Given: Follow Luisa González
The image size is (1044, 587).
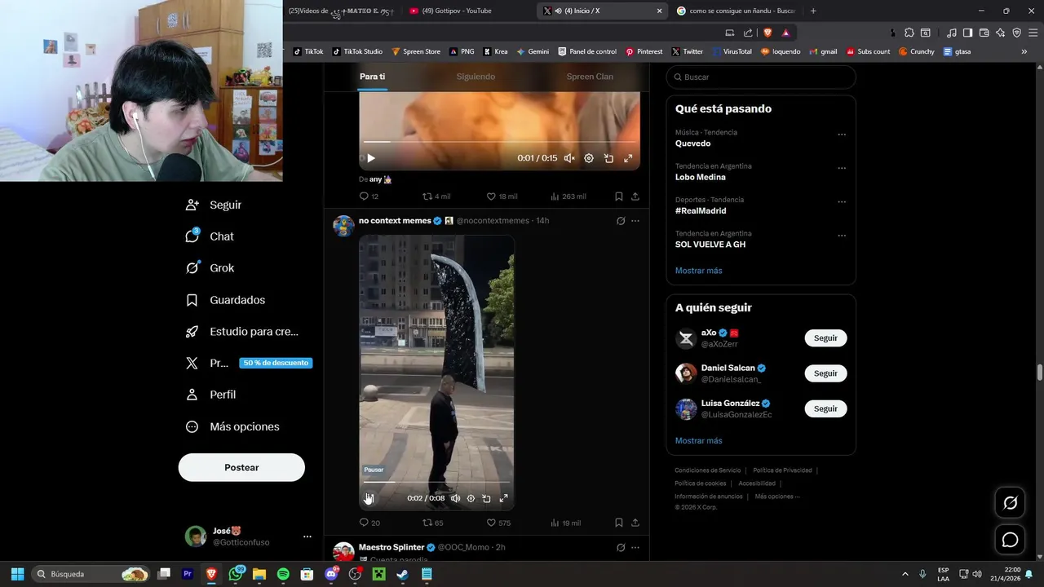Looking at the screenshot, I should point(825,408).
